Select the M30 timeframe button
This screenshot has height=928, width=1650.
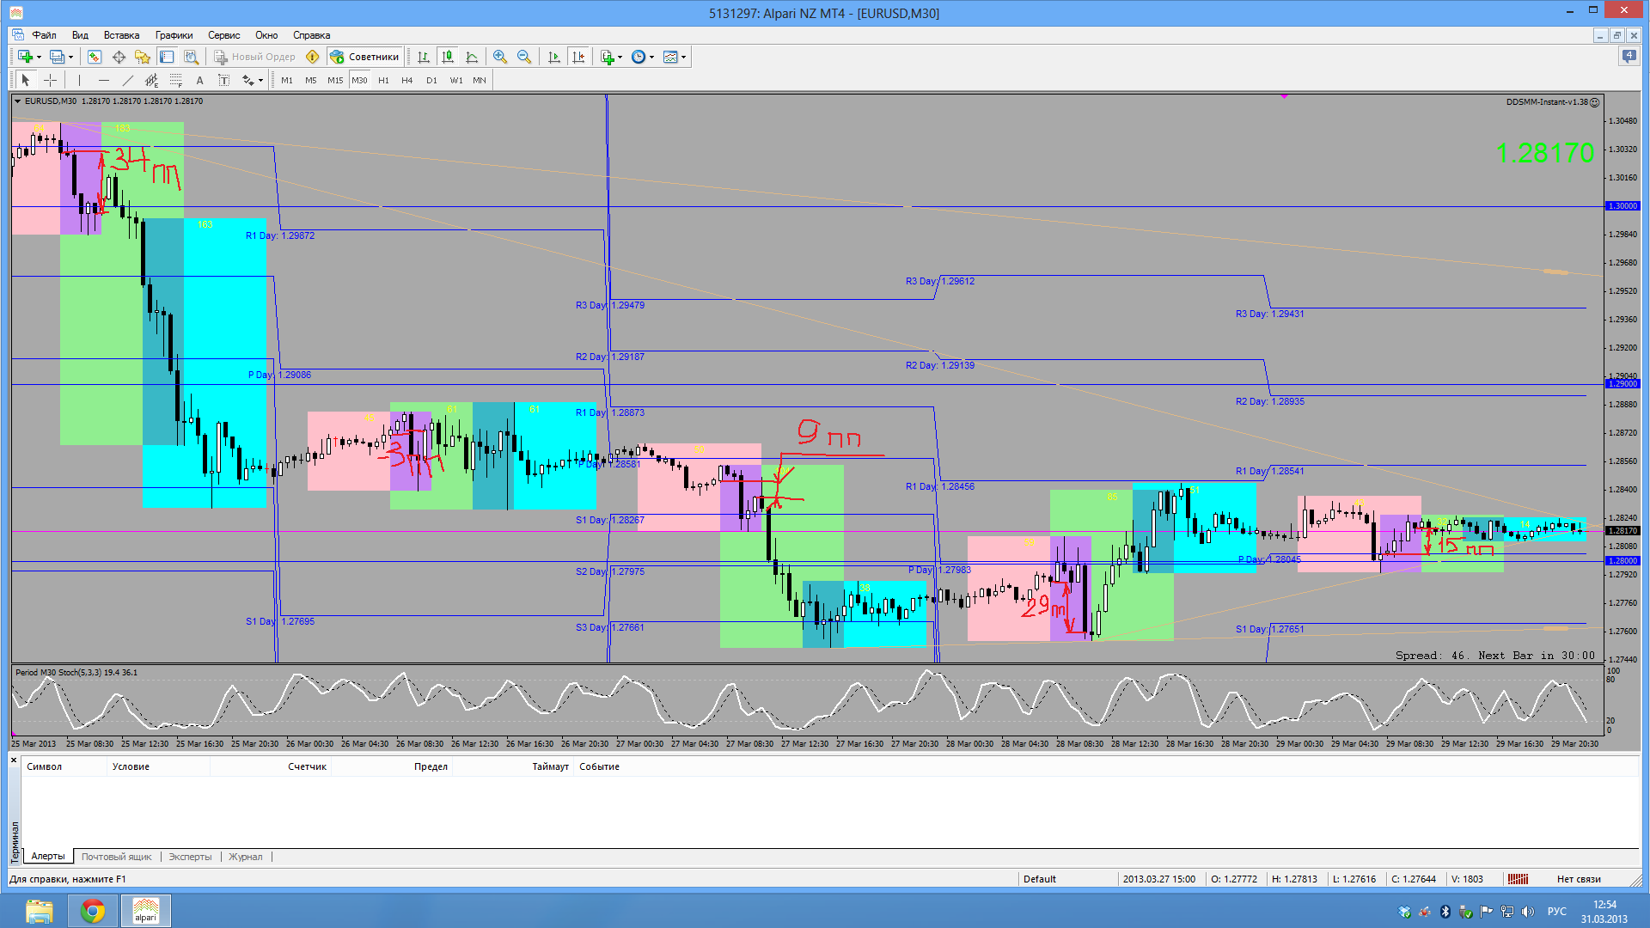[x=359, y=80]
